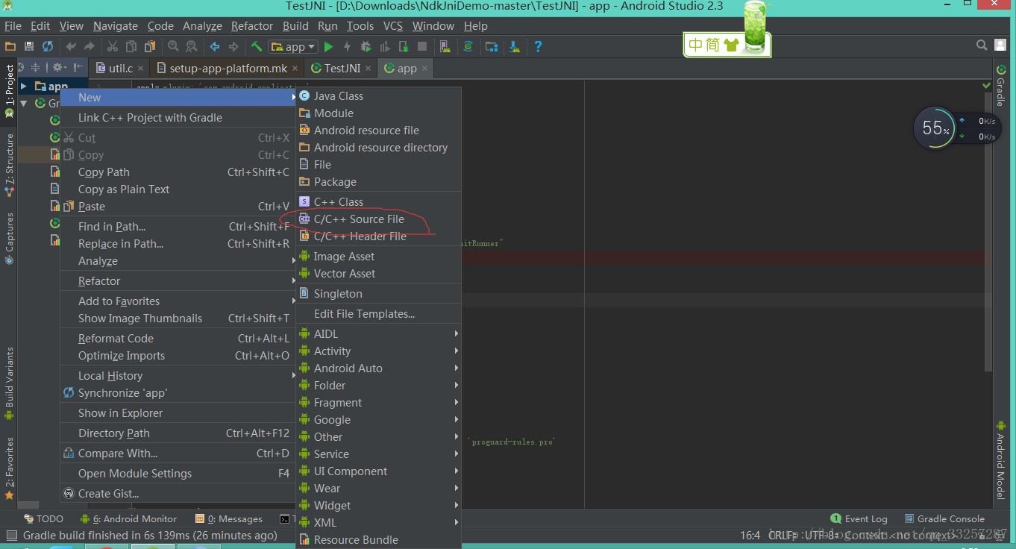Click the green inspection checkmark indicator

pyautogui.click(x=987, y=87)
